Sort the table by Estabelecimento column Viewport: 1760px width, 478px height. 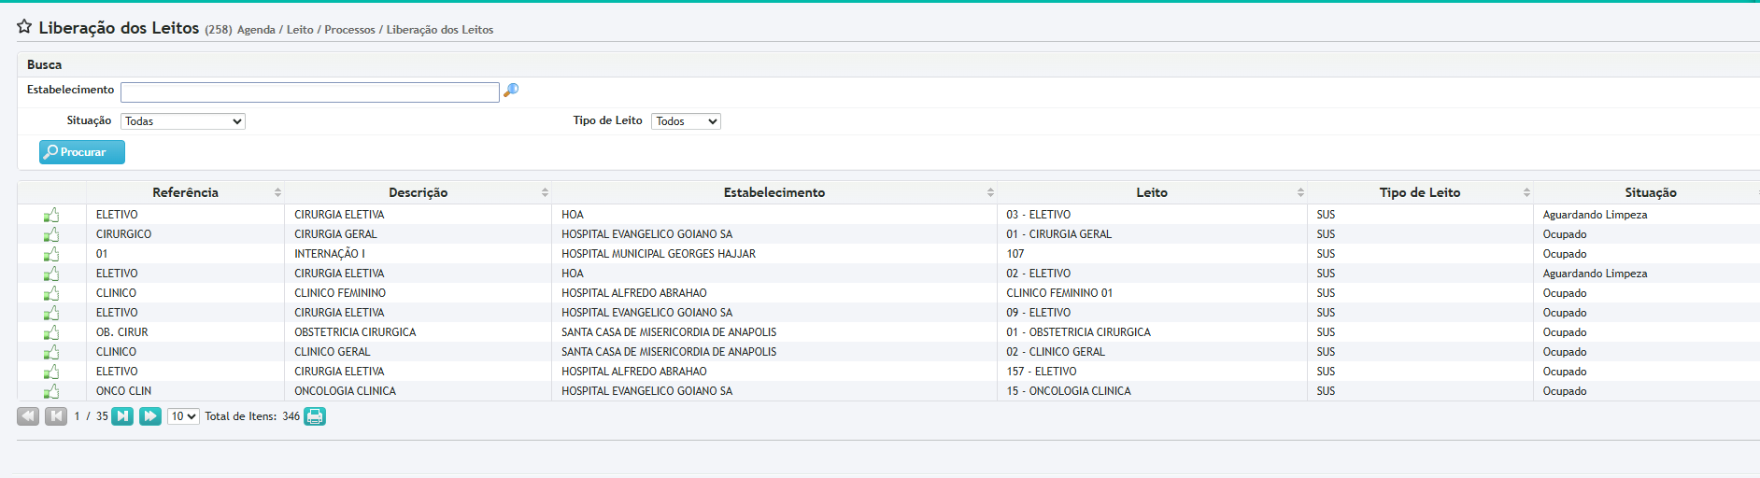click(774, 192)
